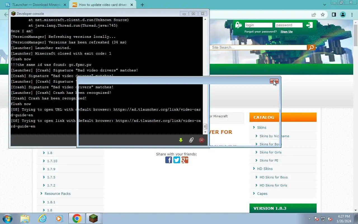Open the 1.7.9 version link

(x=51, y=169)
